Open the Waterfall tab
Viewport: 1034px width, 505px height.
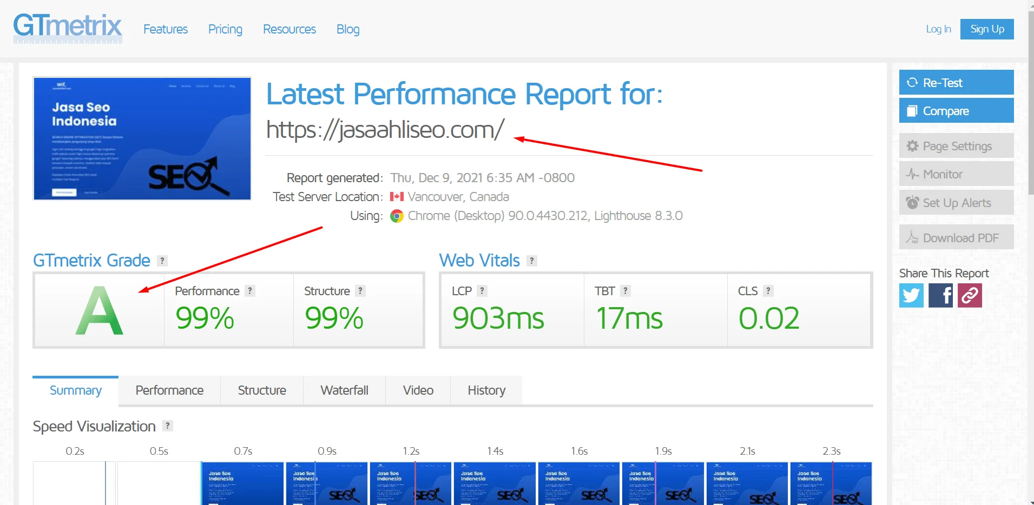point(344,390)
